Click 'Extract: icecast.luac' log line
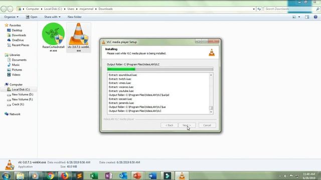The image size is (321, 180). click(x=120, y=99)
